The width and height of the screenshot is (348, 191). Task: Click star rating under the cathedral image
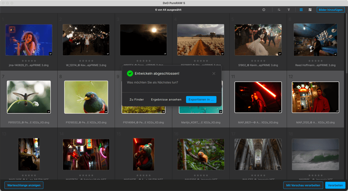point(258,176)
